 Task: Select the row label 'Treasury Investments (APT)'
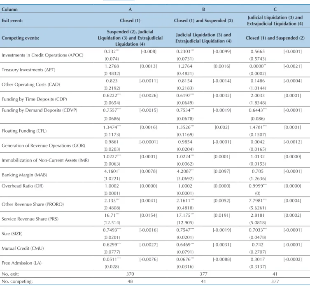[28, 70]
